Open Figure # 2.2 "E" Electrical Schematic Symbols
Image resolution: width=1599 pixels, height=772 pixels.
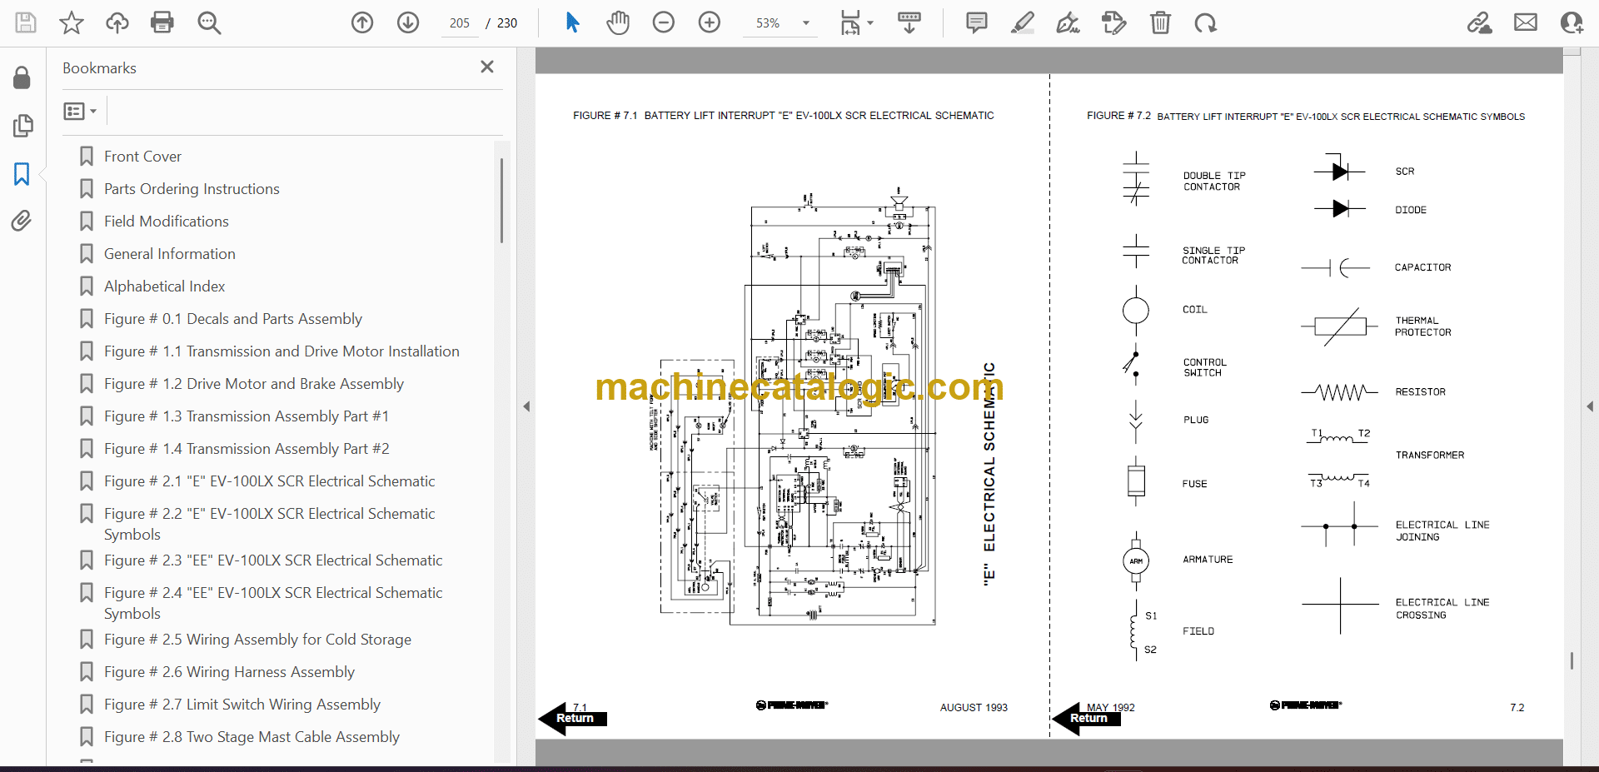click(270, 524)
